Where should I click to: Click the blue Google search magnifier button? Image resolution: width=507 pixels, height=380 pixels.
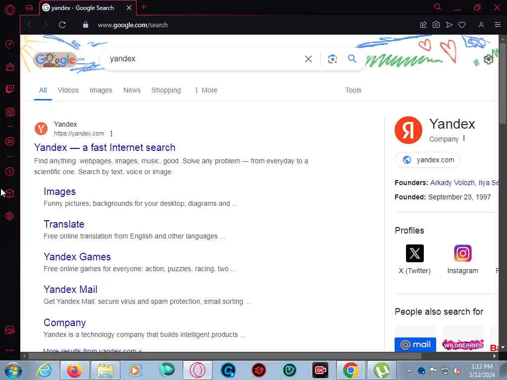click(352, 58)
